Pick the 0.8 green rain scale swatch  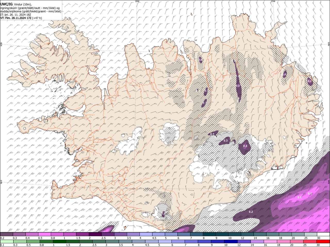pyautogui.click(x=46, y=241)
